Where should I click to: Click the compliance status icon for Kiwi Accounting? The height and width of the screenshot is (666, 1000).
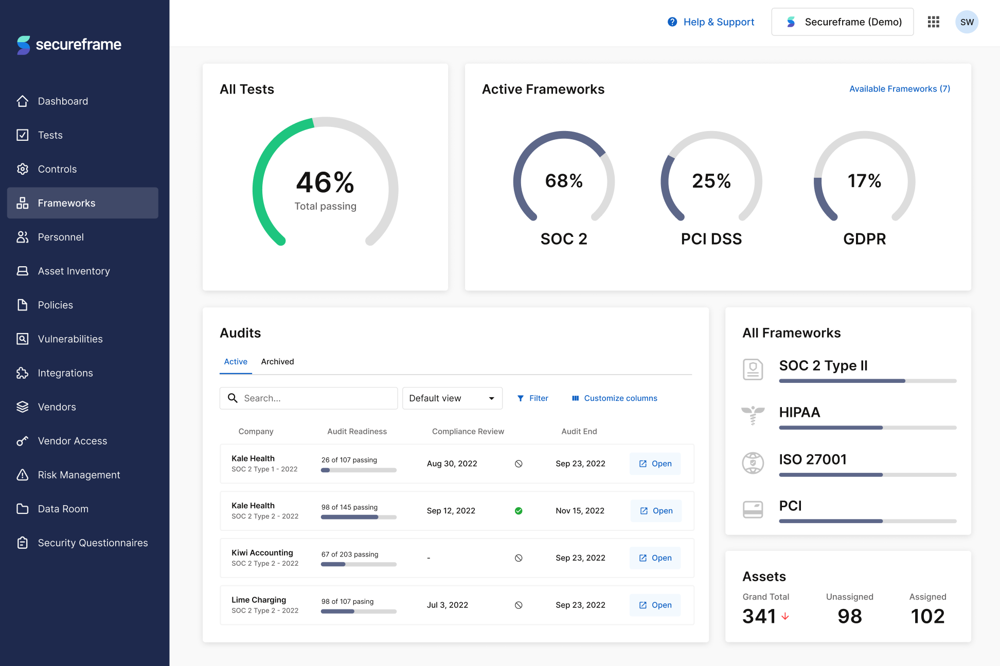point(519,558)
